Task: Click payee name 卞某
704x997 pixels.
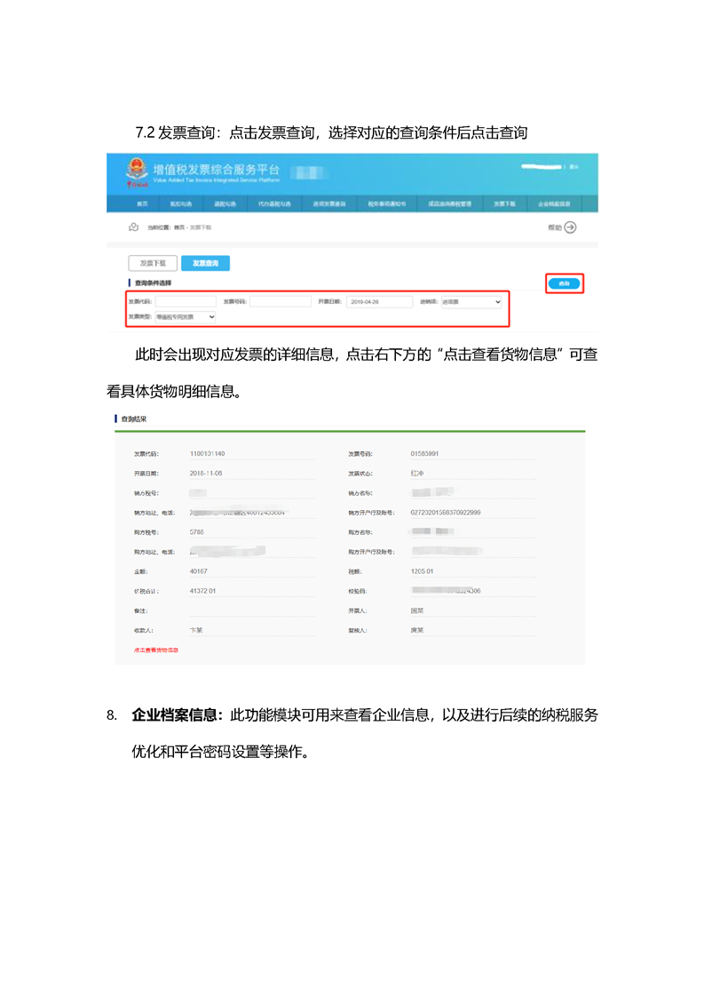Action: click(x=195, y=631)
